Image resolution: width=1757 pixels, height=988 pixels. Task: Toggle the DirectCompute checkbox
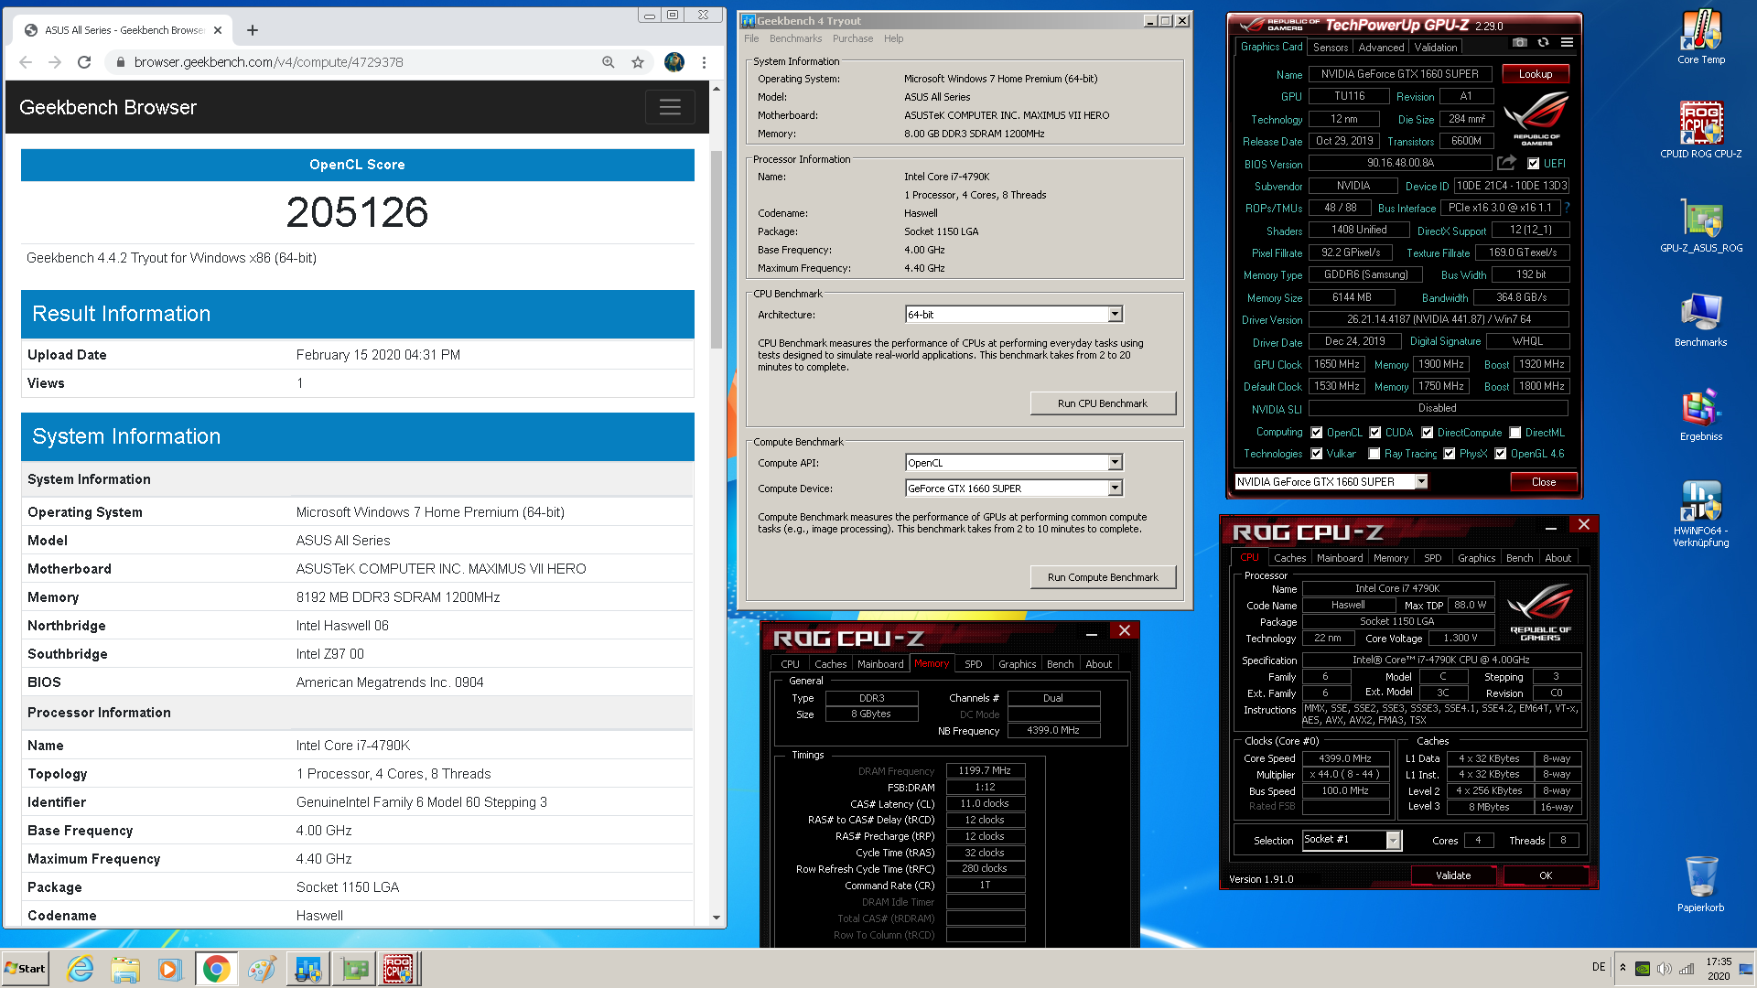coord(1427,433)
